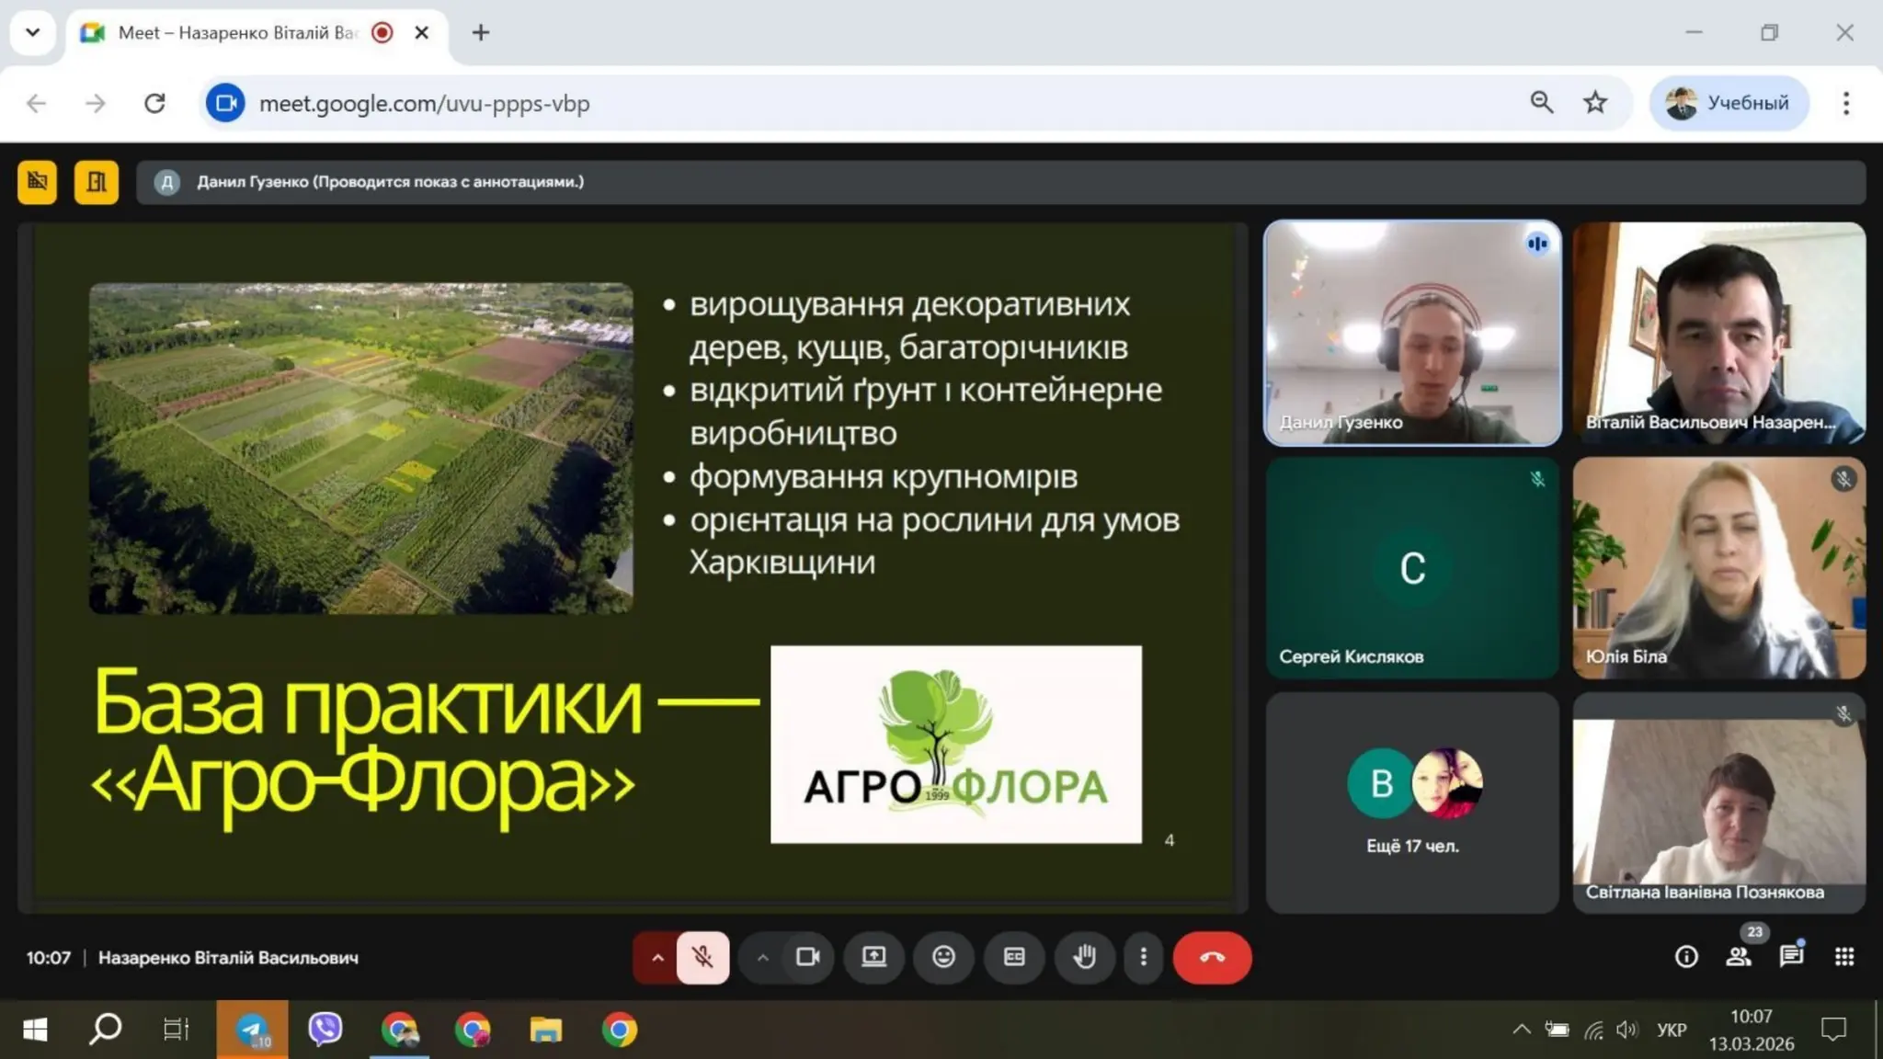
Task: Open File Explorer from the taskbar
Action: tap(546, 1030)
